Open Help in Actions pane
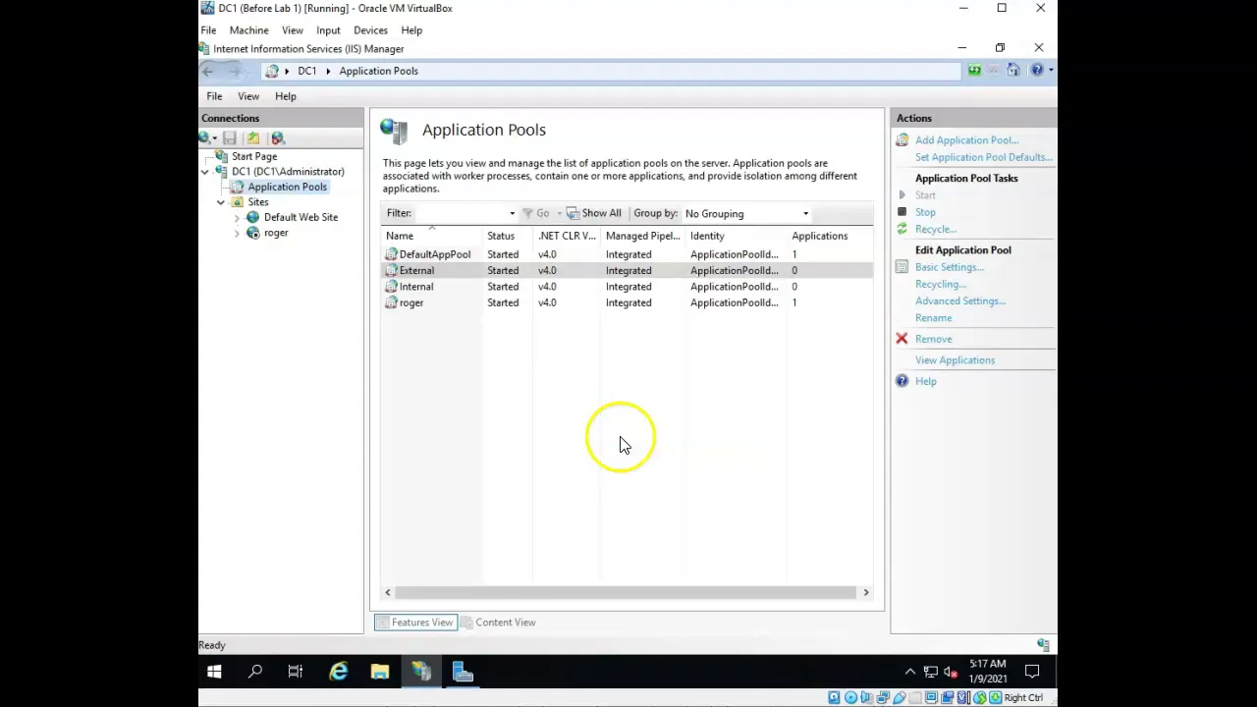 (x=925, y=381)
